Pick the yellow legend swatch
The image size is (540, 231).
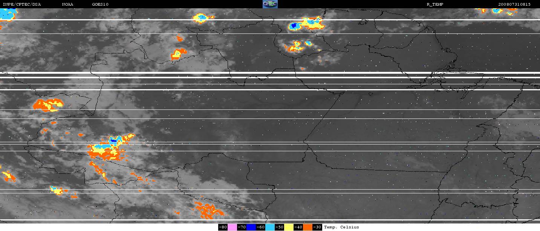click(x=289, y=227)
